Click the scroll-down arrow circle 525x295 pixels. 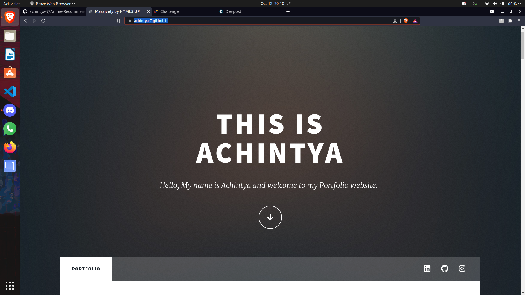(x=270, y=217)
